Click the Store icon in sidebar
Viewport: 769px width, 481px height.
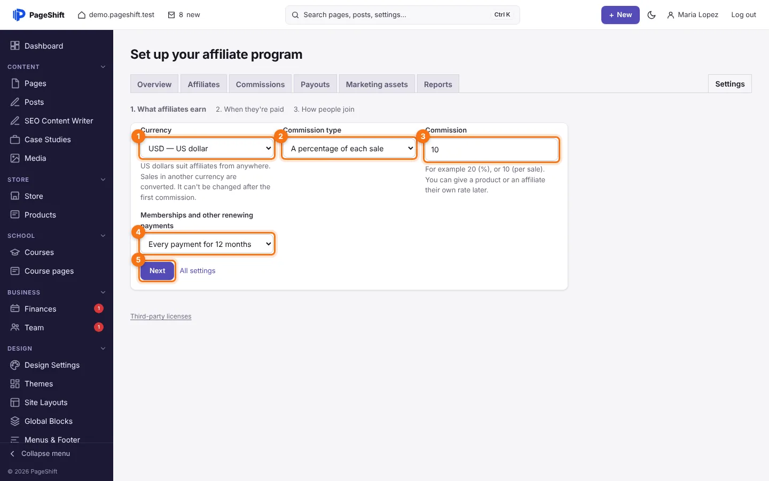pos(15,196)
